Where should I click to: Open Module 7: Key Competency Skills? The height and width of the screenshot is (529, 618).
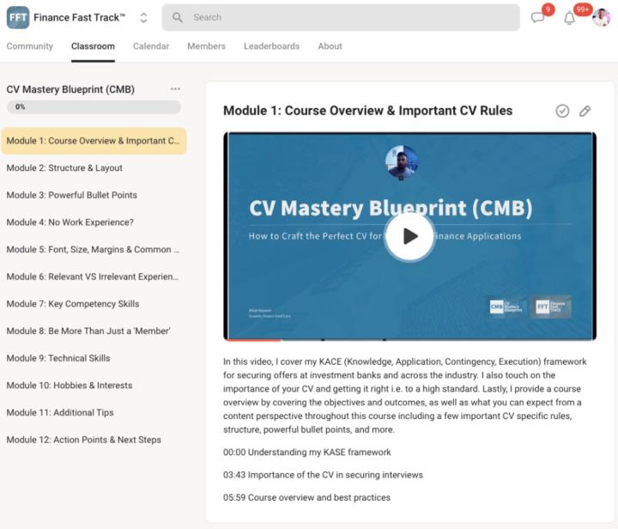coord(94,304)
